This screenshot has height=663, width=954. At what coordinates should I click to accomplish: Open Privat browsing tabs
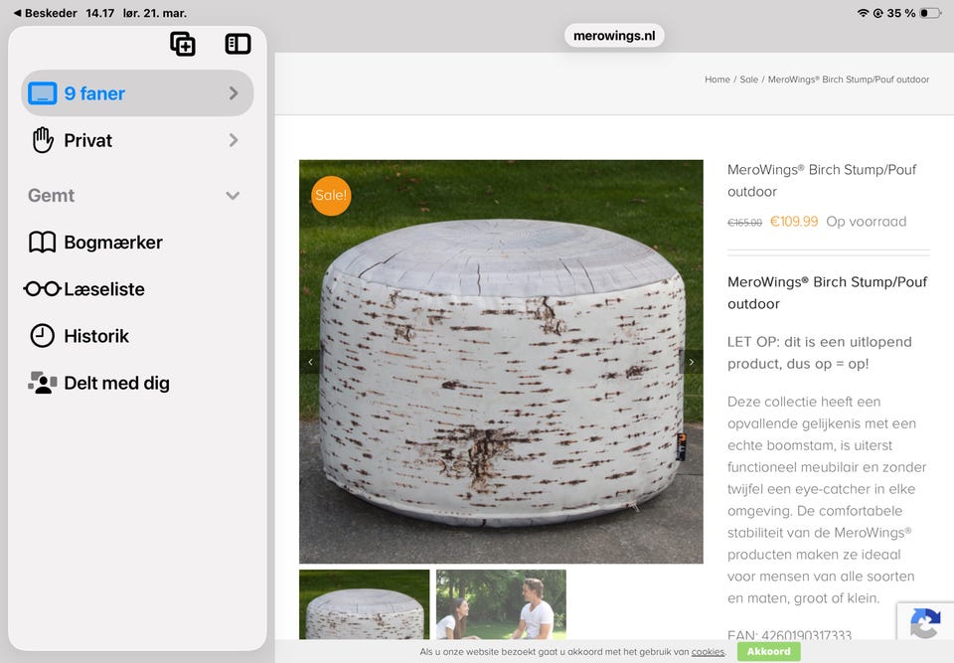pos(137,140)
